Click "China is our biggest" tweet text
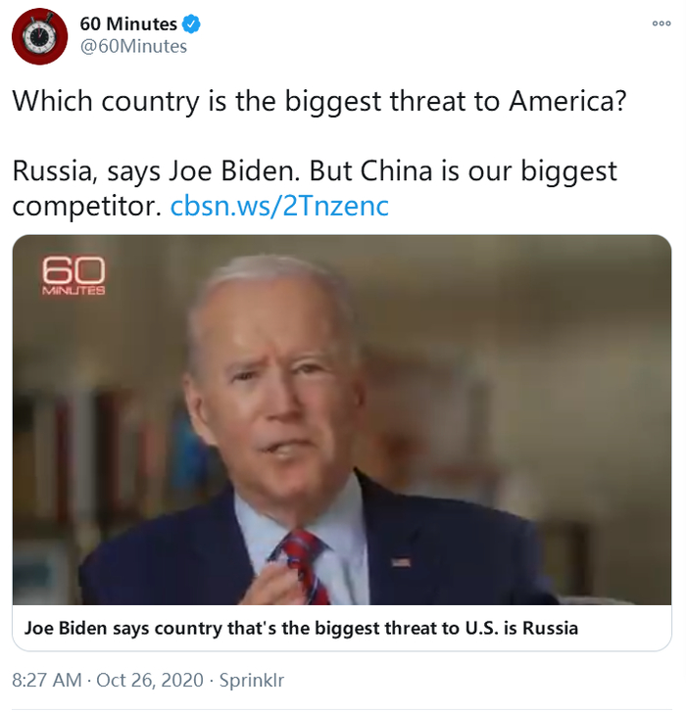The width and height of the screenshot is (686, 712). (x=489, y=172)
